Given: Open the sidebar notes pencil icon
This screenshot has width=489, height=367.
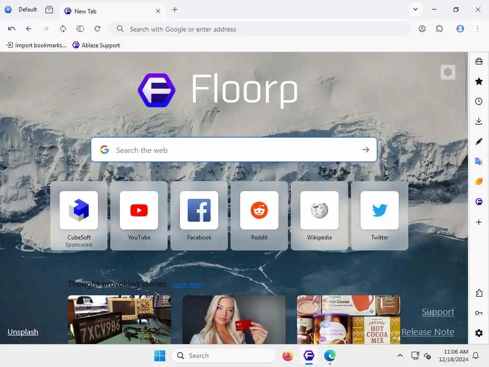Looking at the screenshot, I should tap(478, 141).
